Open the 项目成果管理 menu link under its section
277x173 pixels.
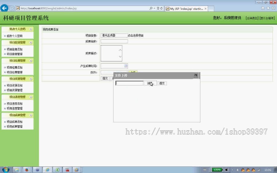[14, 126]
